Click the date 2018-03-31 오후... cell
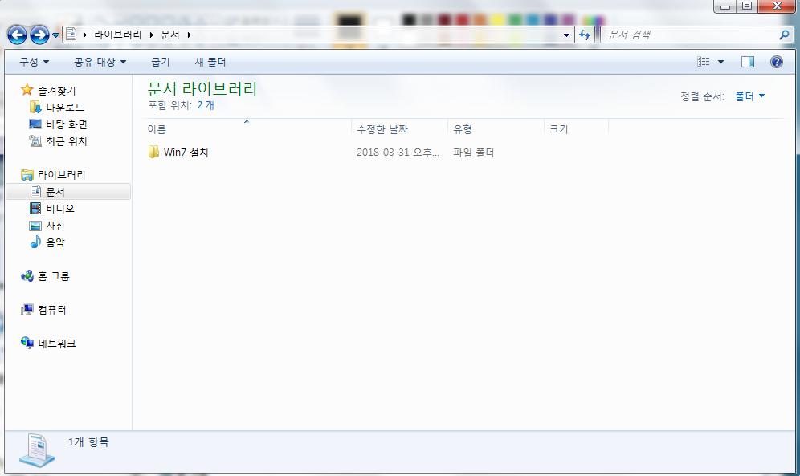The height and width of the screenshot is (476, 800). coord(398,152)
